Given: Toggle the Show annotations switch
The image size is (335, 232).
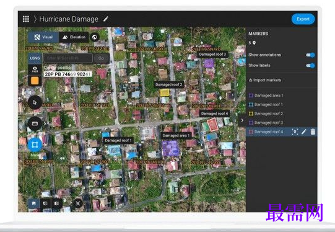Looking at the screenshot, I should pos(310,55).
